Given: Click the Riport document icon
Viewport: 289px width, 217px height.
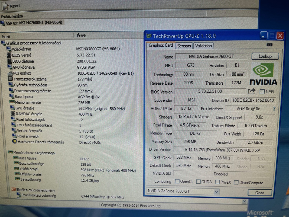Looking at the screenshot, I should pyautogui.click(x=5, y=6).
